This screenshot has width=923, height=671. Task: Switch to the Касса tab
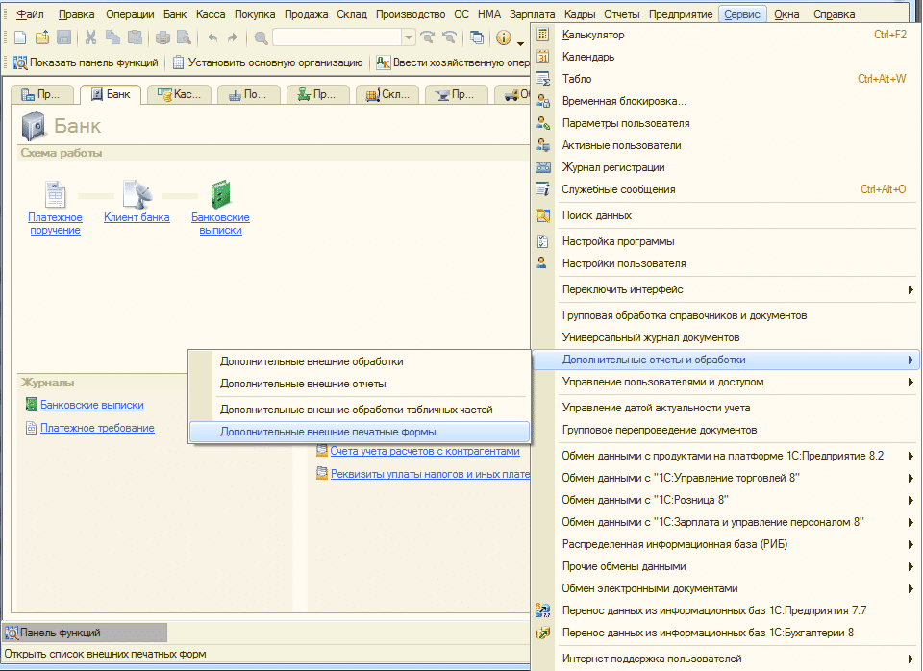pyautogui.click(x=181, y=94)
